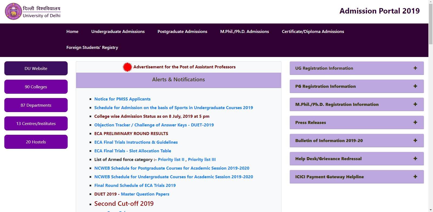Screen dimensions: 433x212
Task: Click plus icon on PG Registration Information
Action: click(x=415, y=86)
